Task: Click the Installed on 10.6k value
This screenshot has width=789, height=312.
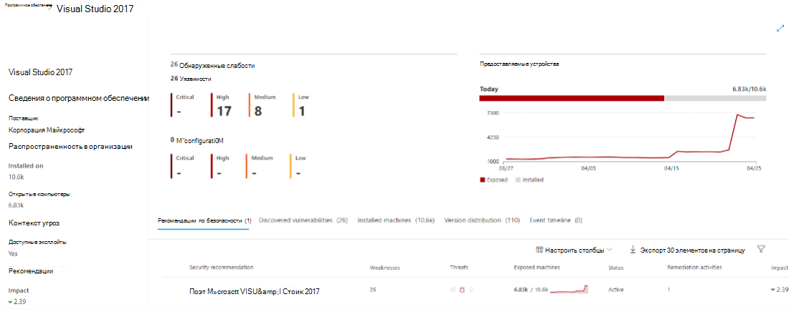Action: tap(16, 177)
